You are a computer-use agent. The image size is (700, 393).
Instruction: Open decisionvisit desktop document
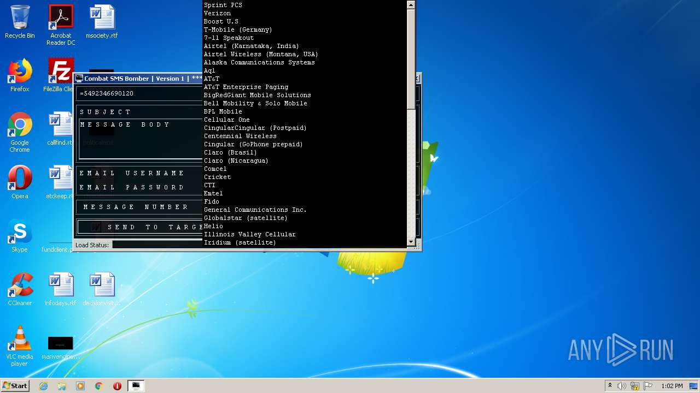[102, 289]
